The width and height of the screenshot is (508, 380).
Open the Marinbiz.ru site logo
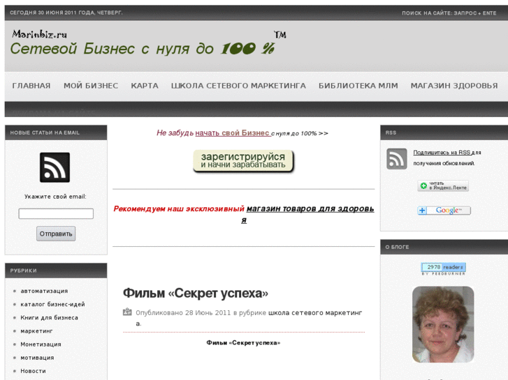pyautogui.click(x=40, y=34)
